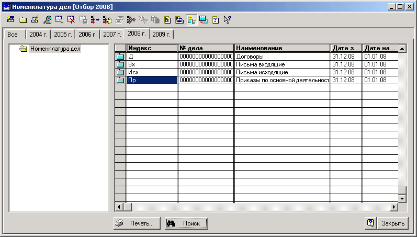The height and width of the screenshot is (237, 417).
Task: Select the Д index cell
Action: [152, 57]
